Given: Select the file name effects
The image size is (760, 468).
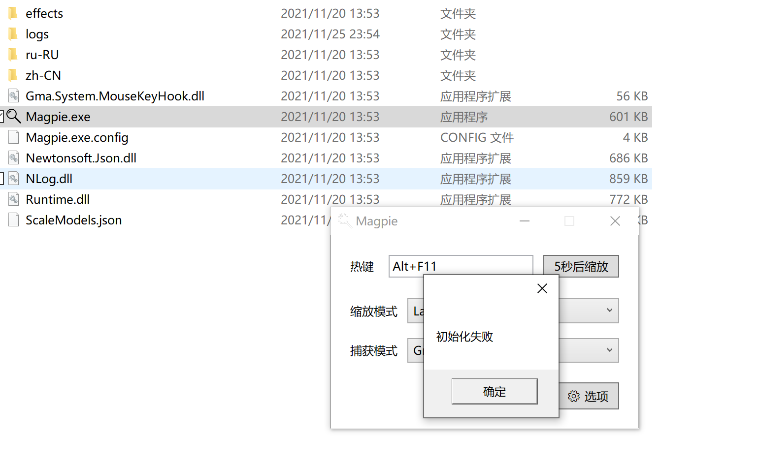Looking at the screenshot, I should (x=44, y=13).
